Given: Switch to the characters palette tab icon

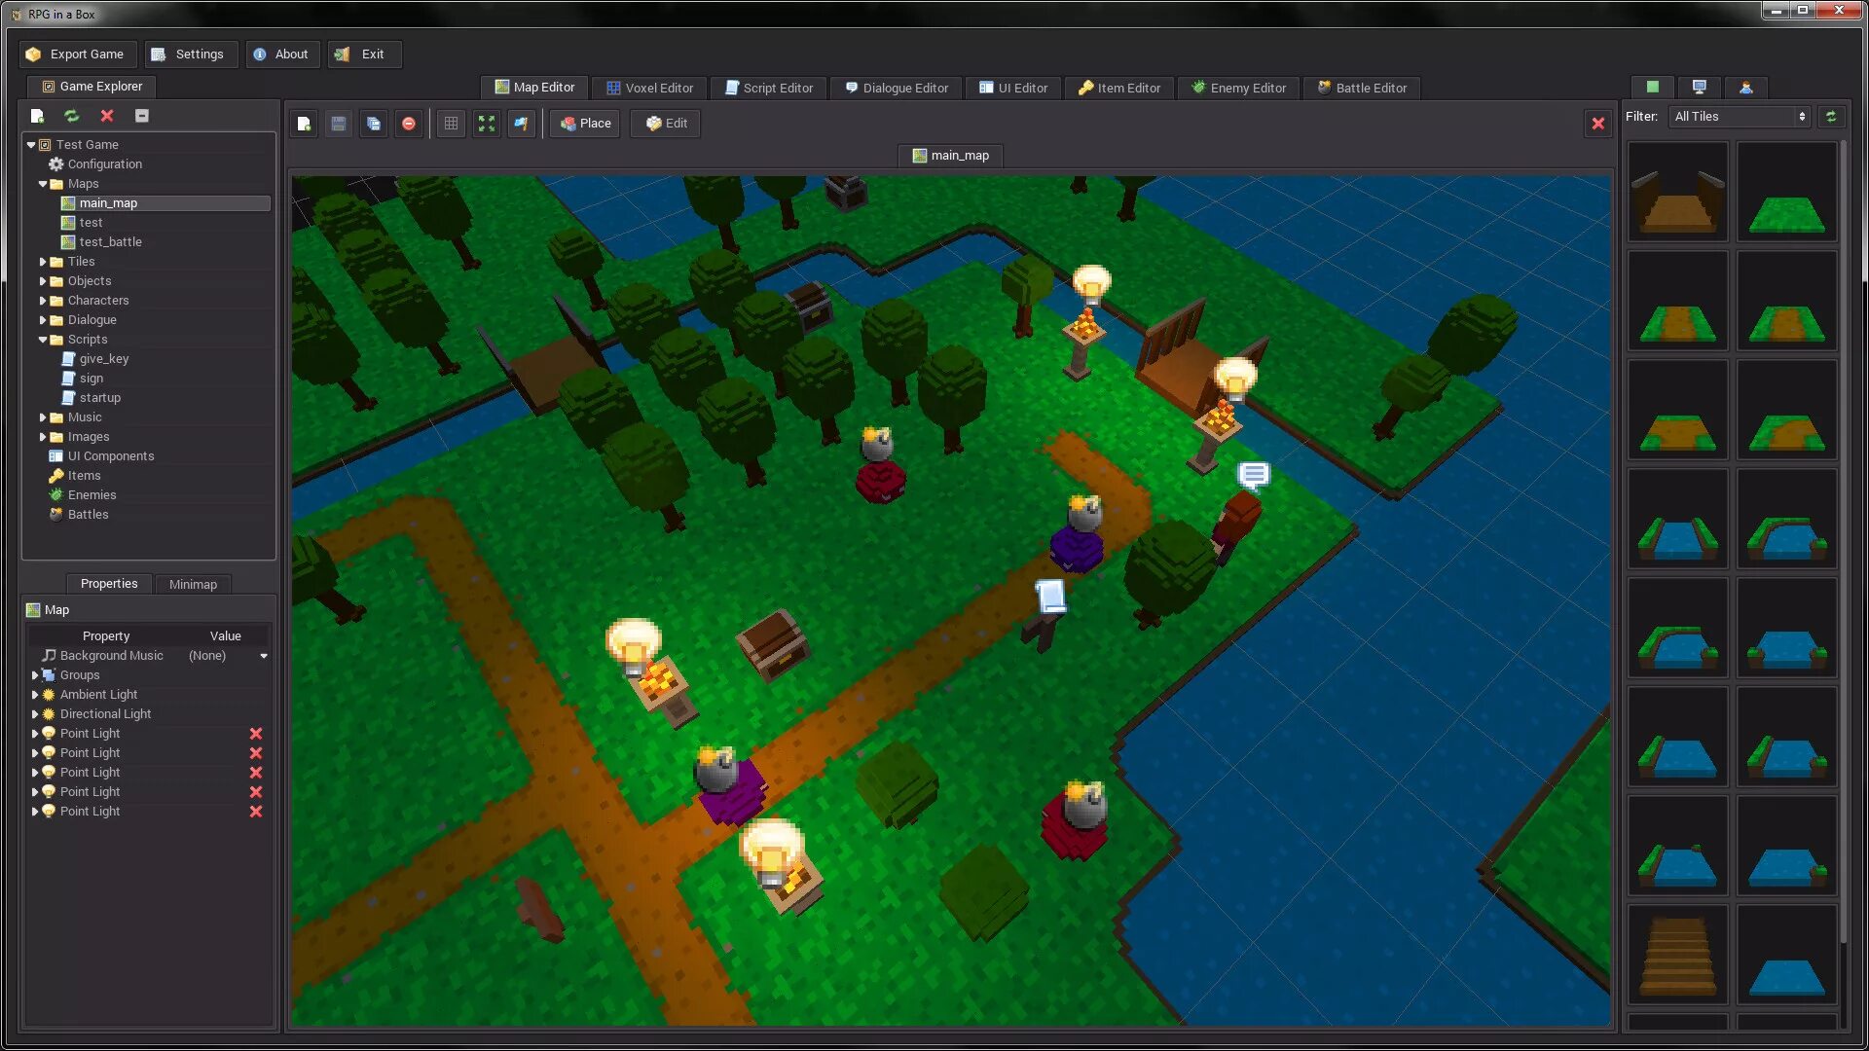Looking at the screenshot, I should pos(1745,88).
